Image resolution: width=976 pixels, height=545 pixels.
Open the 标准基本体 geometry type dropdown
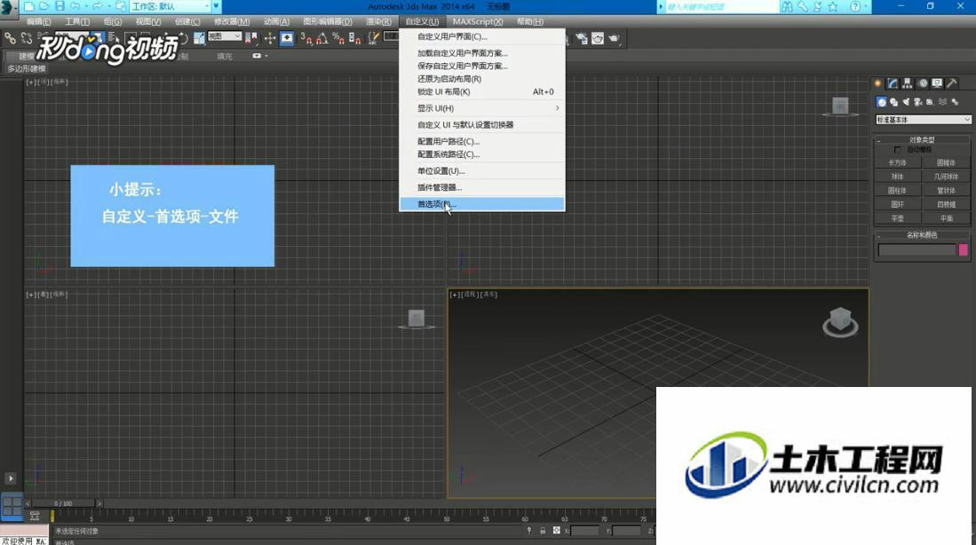tap(923, 120)
